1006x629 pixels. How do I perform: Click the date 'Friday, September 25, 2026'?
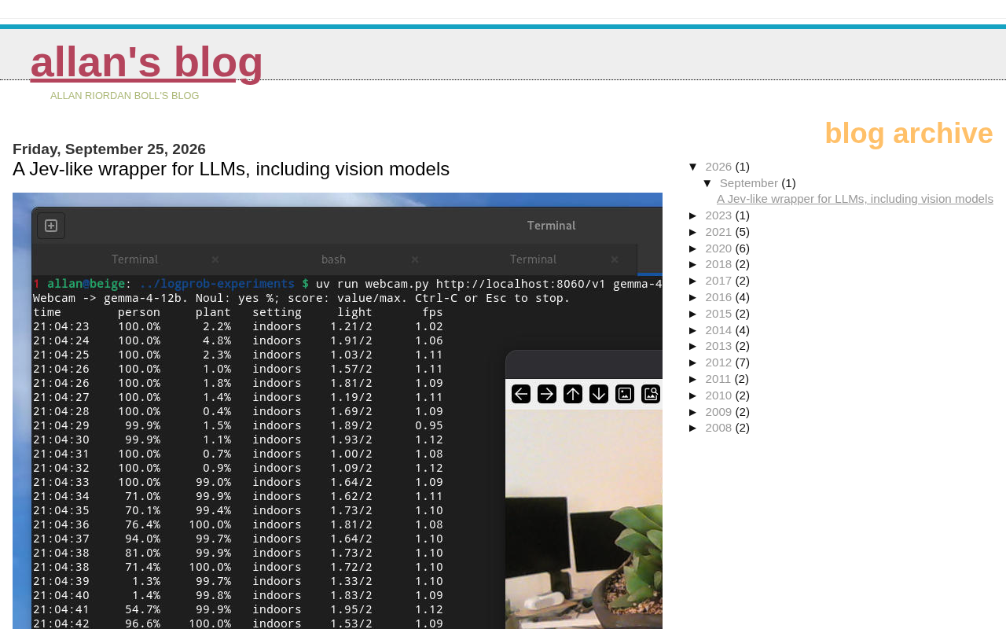(x=109, y=149)
